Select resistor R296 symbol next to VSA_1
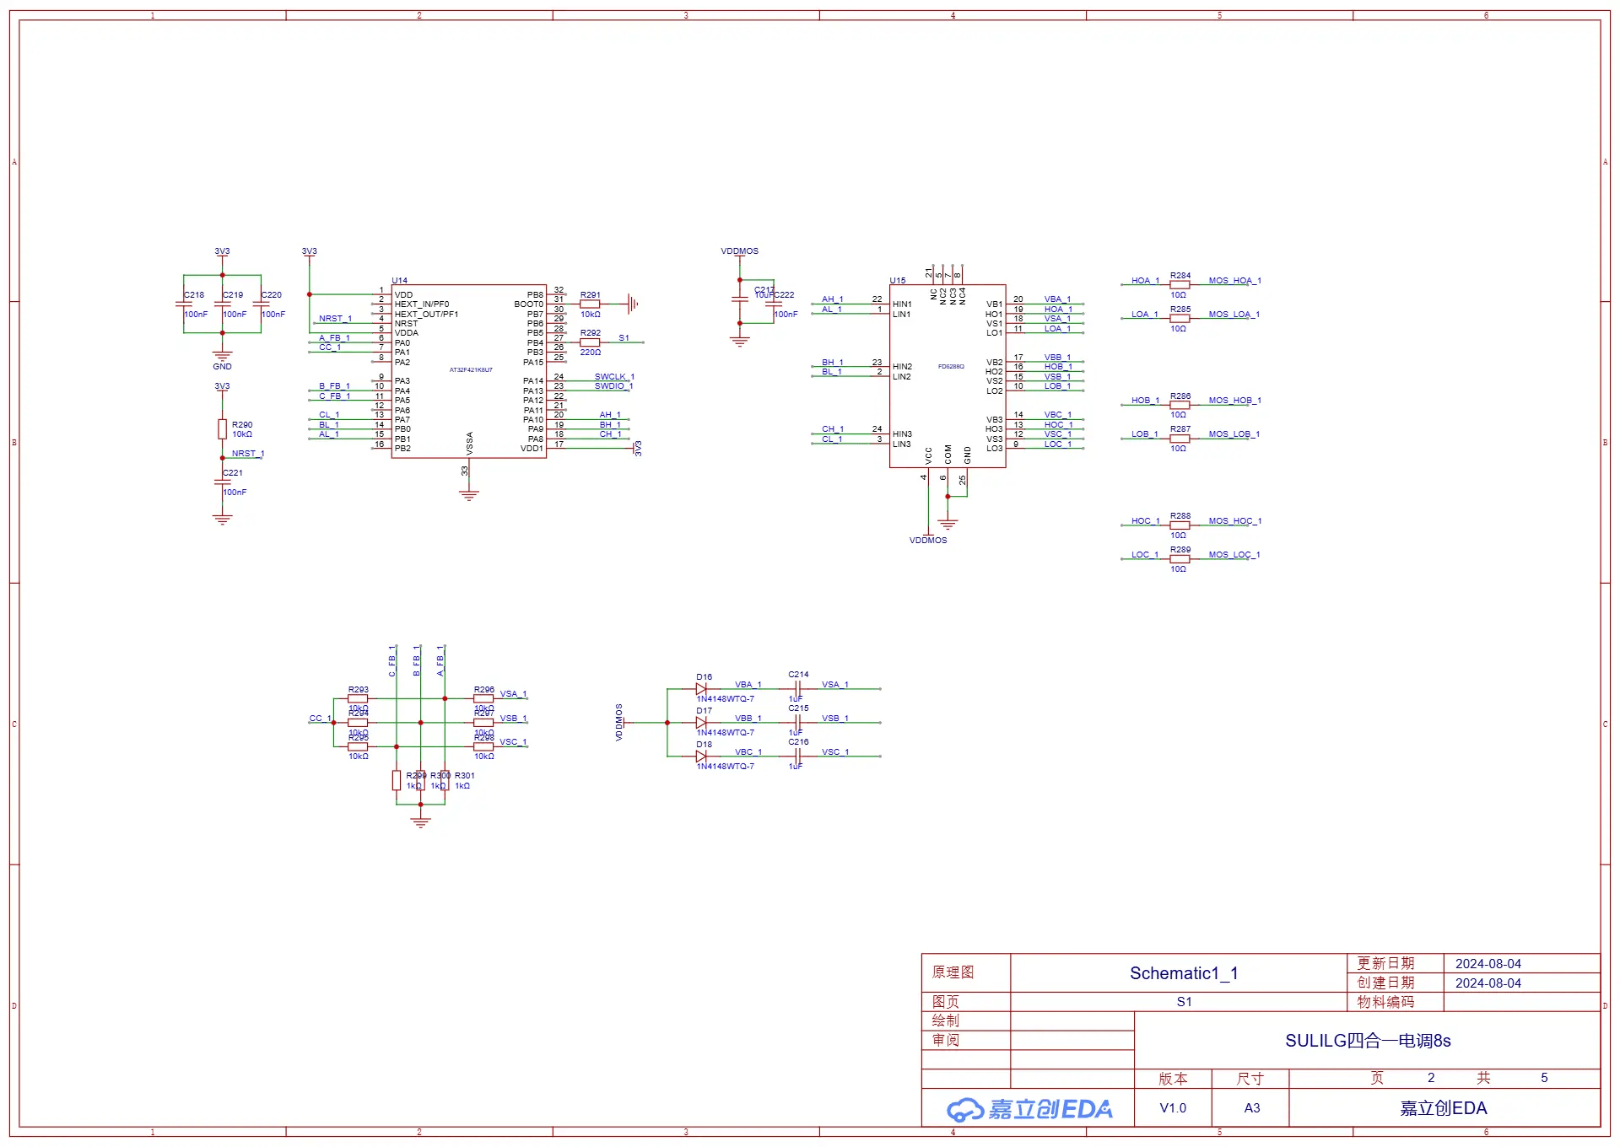The height and width of the screenshot is (1147, 1620). point(483,698)
